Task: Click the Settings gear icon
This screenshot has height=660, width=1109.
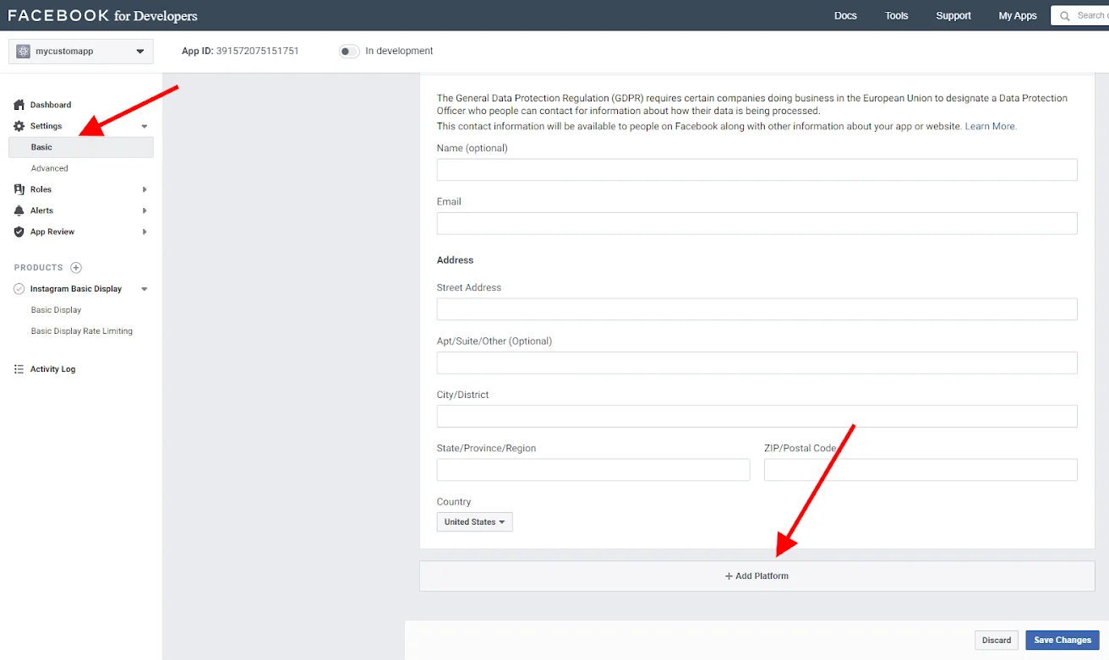Action: point(19,126)
